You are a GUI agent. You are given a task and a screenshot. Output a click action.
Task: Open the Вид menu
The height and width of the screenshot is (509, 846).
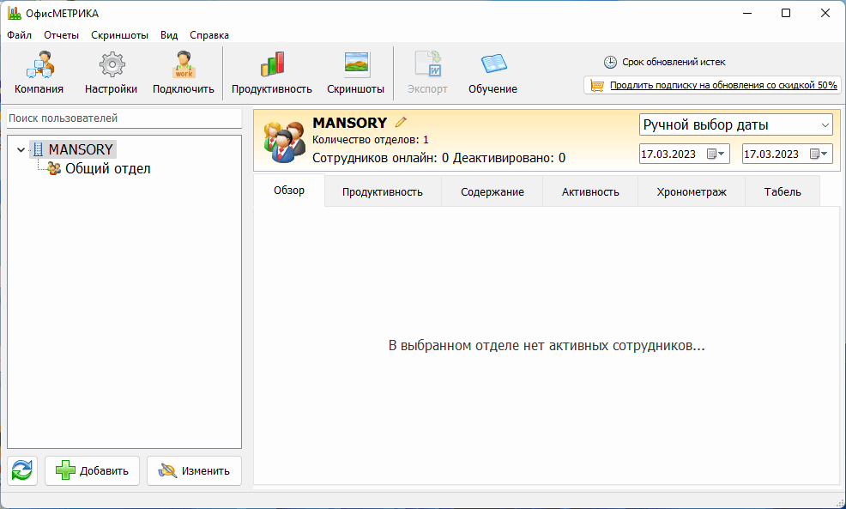coord(169,35)
